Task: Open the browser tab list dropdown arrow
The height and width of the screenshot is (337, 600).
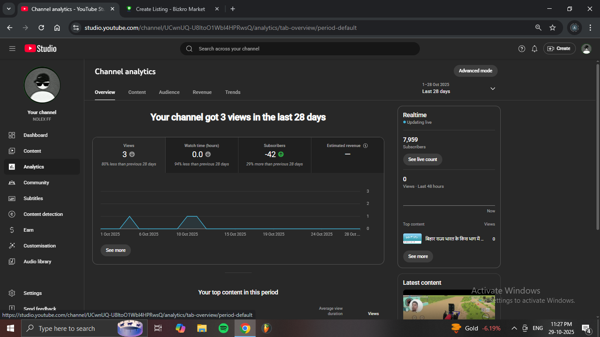Action: tap(8, 9)
